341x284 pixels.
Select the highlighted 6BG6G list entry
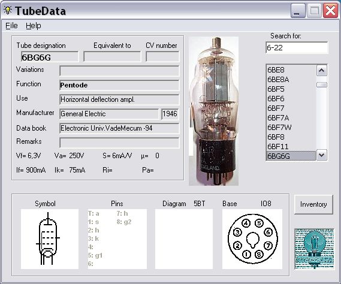coord(291,156)
